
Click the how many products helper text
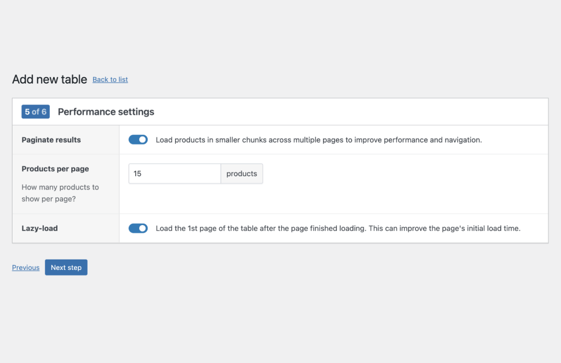tap(60, 193)
